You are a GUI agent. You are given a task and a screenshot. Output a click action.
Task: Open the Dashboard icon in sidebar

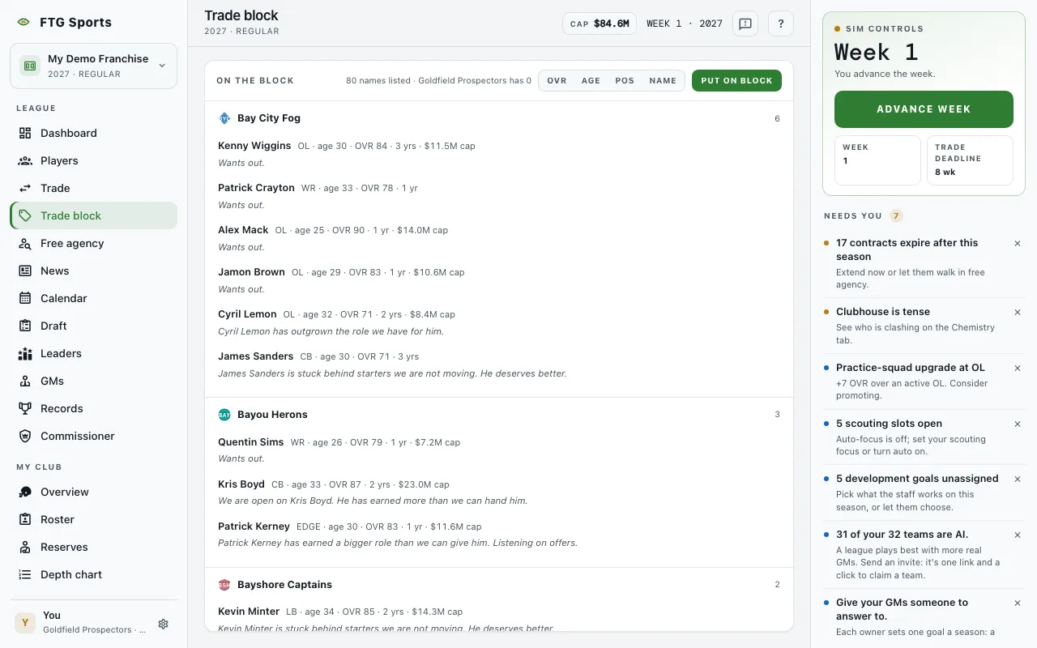click(25, 133)
